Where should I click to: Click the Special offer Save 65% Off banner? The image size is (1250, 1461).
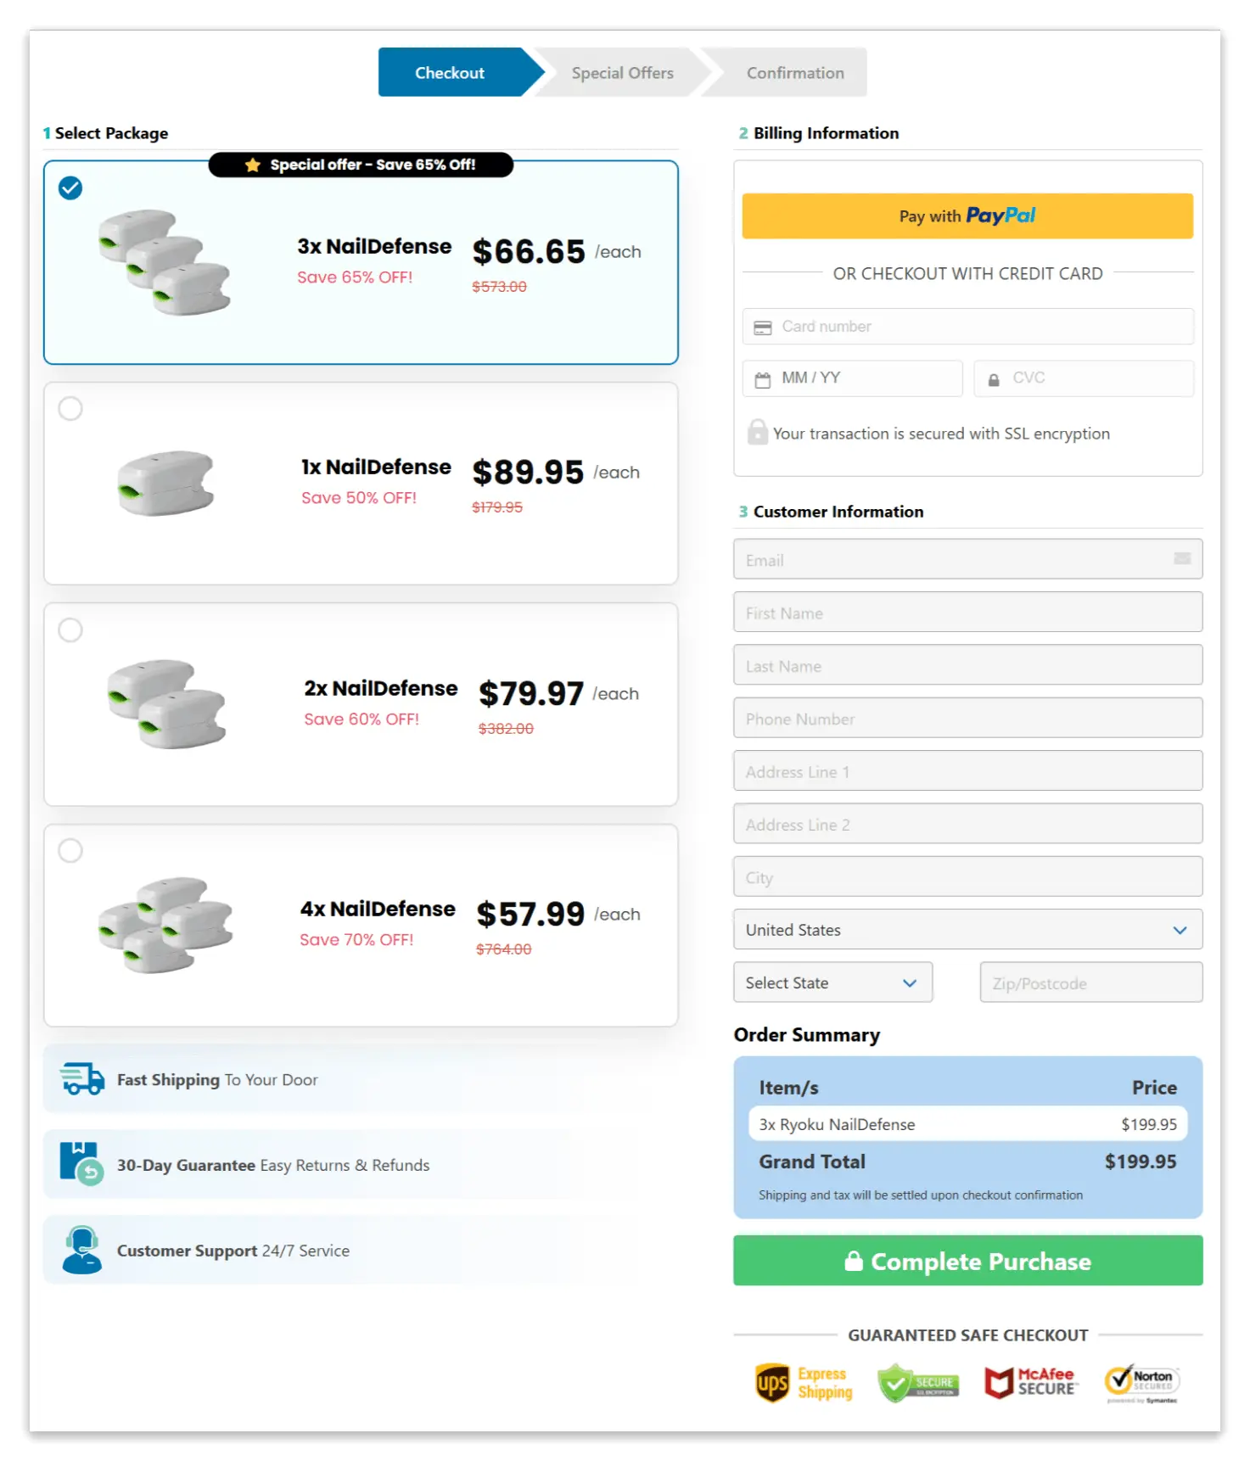(x=361, y=165)
